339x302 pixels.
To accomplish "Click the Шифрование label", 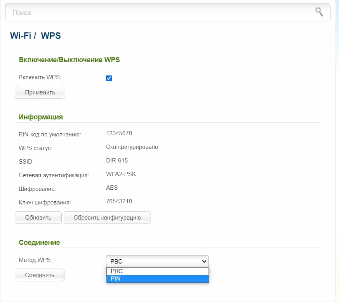I will (37, 189).
